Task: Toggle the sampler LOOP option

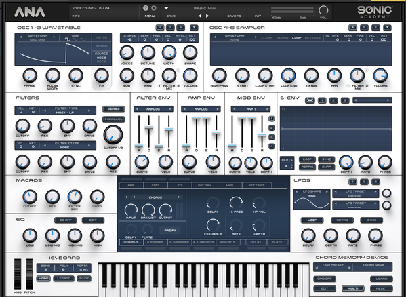Action: (x=296, y=38)
